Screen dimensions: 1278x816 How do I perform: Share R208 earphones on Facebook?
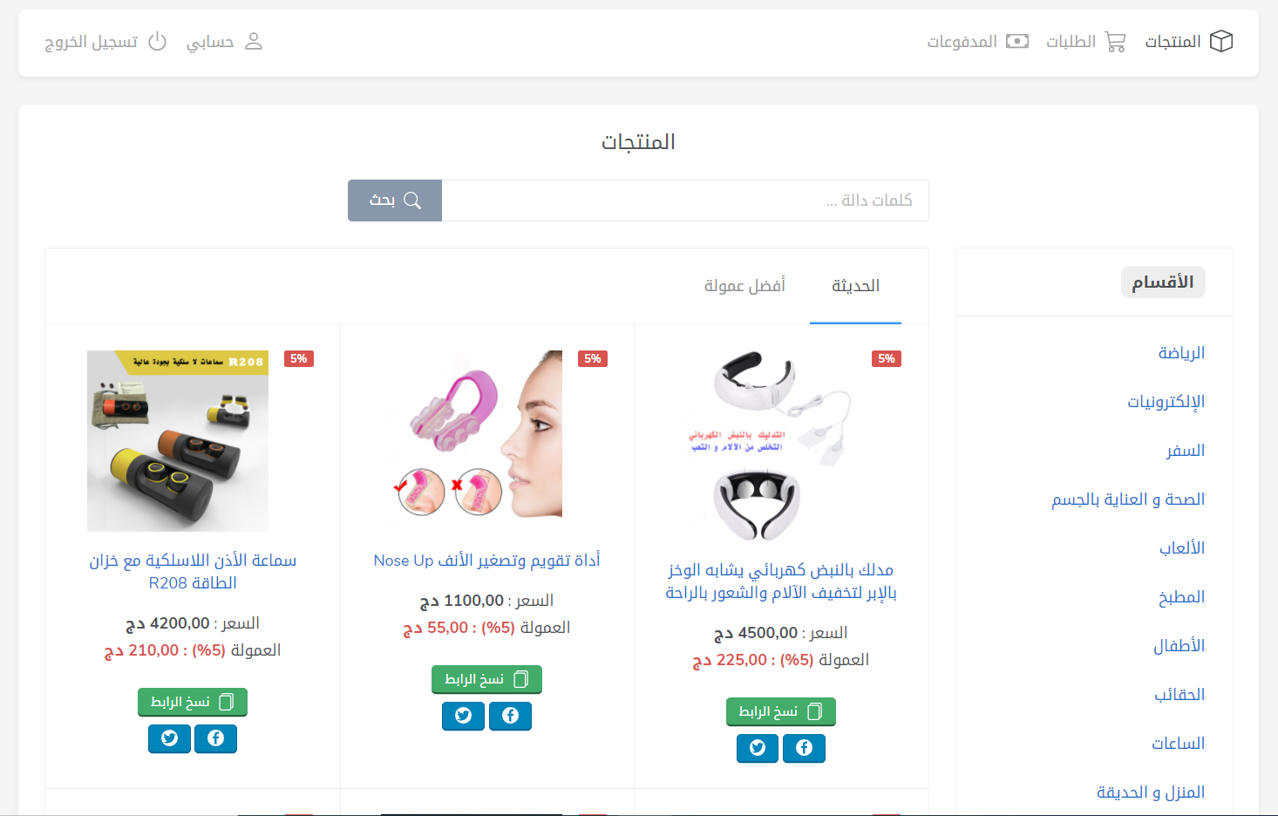click(x=215, y=738)
